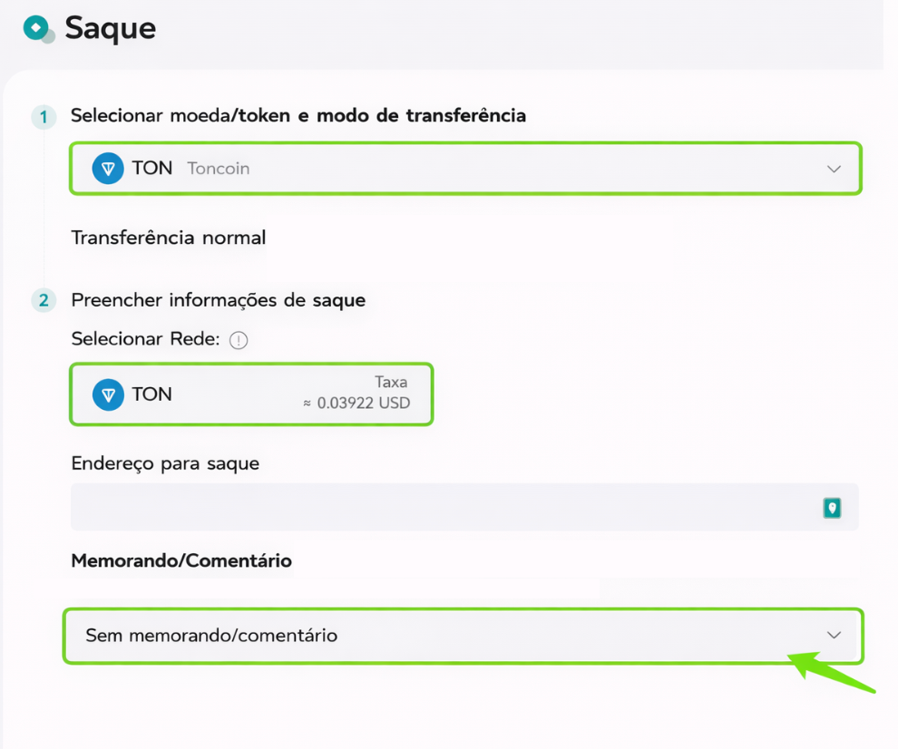Click the Memorando/Comentário label
Viewport: 898px width, 749px height.
(x=181, y=560)
